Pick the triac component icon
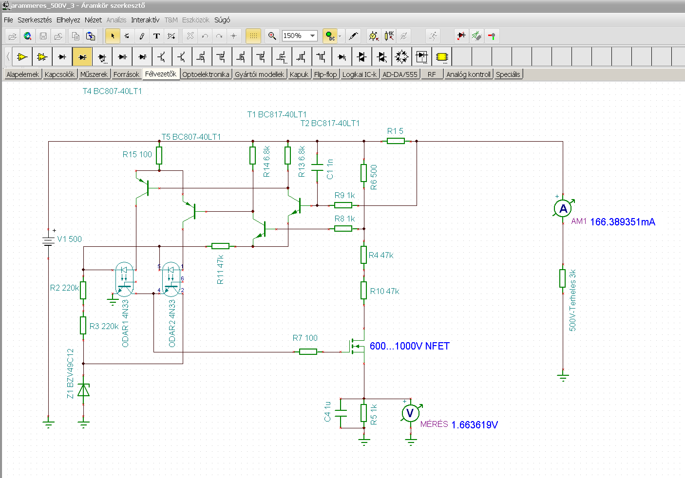 coord(382,57)
